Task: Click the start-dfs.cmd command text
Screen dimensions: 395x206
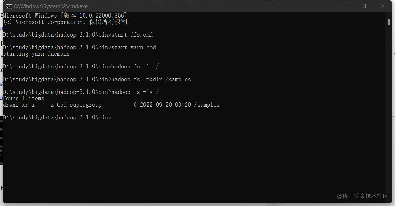Action: click(132, 35)
